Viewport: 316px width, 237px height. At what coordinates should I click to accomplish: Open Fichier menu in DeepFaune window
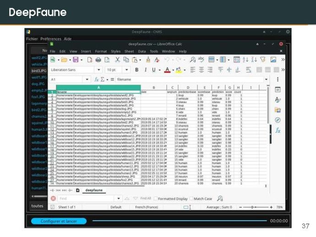[32, 39]
